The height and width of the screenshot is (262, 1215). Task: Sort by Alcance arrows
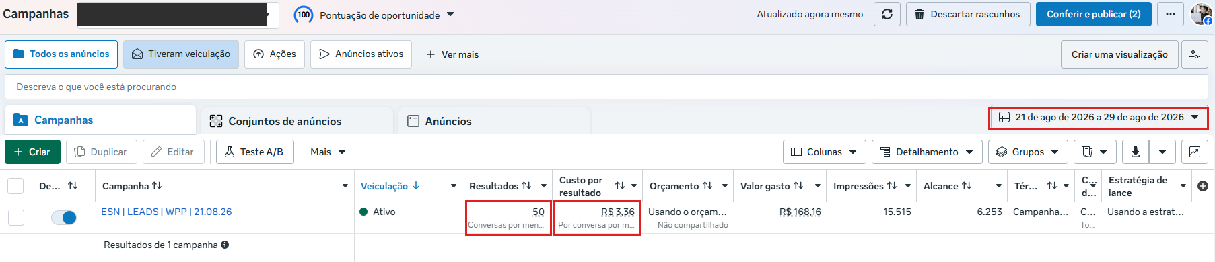tap(967, 185)
